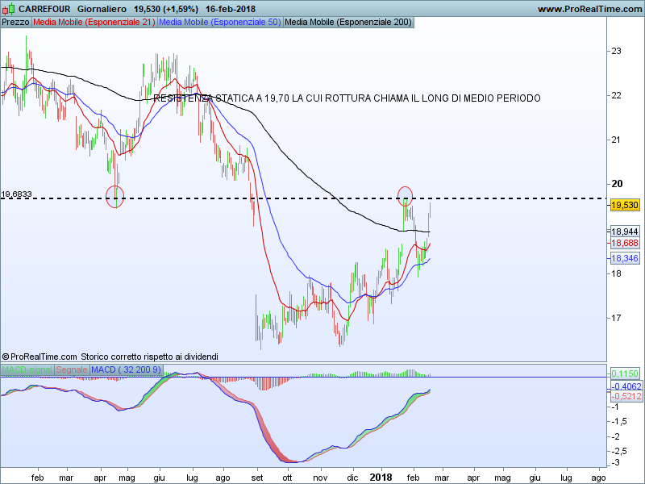645x484 pixels.
Task: Toggle the Segnale indicator label
Action: [x=71, y=369]
